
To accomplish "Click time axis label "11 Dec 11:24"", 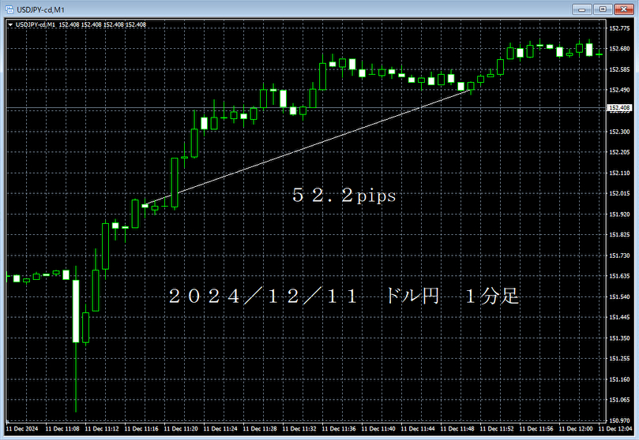I will pos(220,429).
